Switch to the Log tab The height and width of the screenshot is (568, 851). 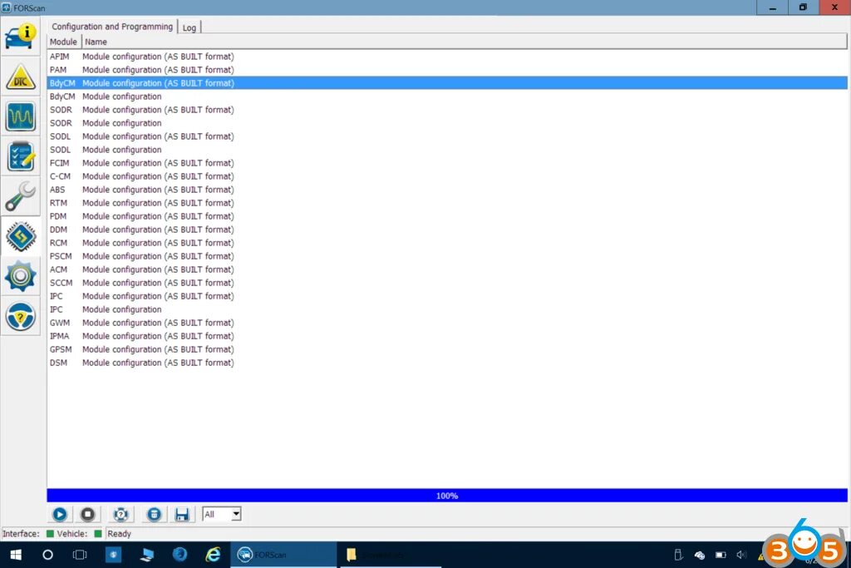[x=189, y=27]
